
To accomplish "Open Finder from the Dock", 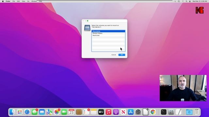I will point(12,112).
